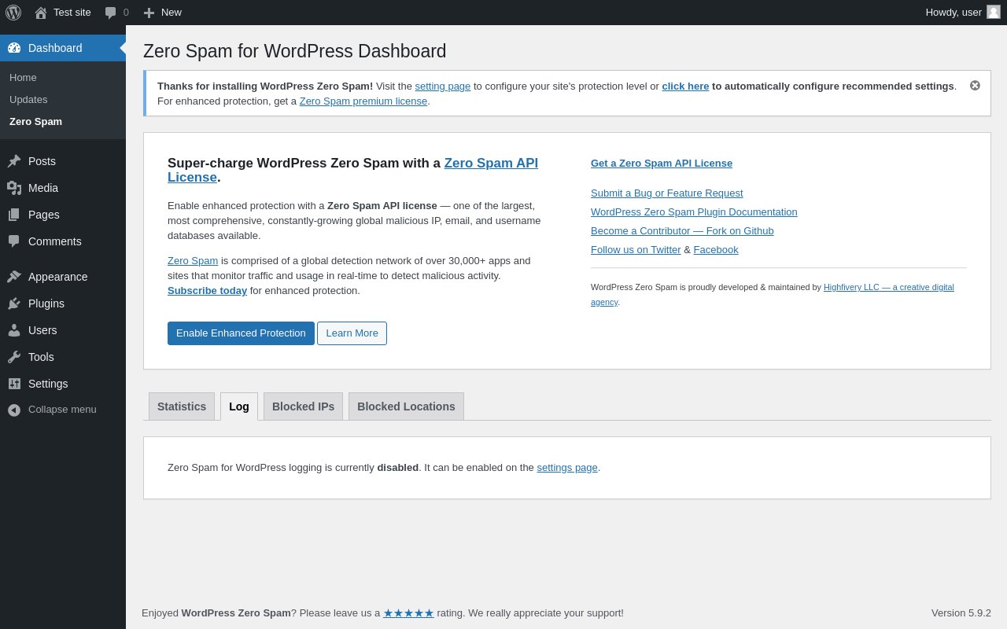Click the Tools wrench icon

point(14,357)
